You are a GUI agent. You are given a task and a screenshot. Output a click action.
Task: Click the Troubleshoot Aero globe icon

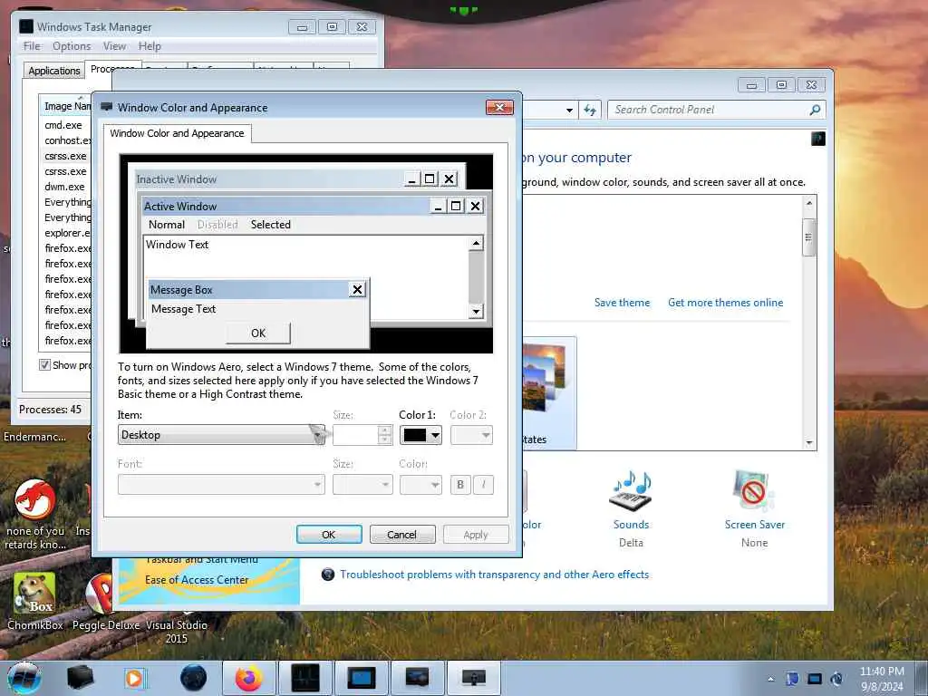pyautogui.click(x=327, y=574)
